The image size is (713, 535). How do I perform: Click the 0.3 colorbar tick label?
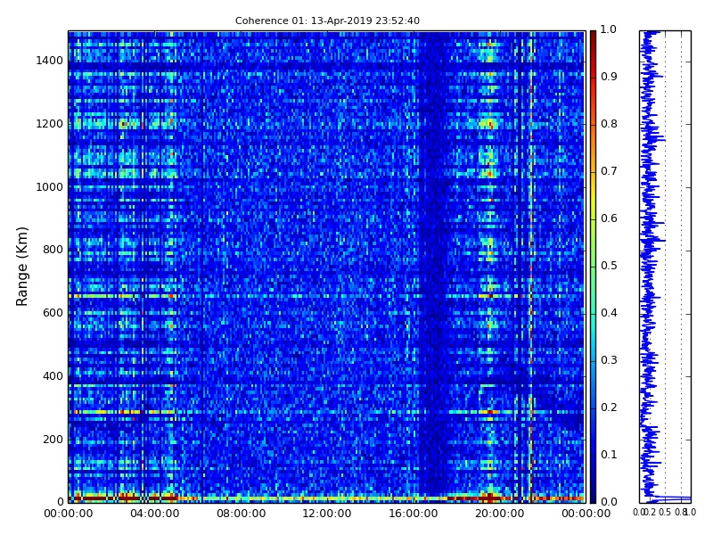point(609,360)
